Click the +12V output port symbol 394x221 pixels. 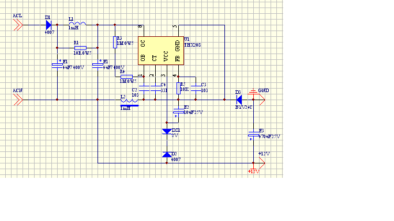point(262,163)
